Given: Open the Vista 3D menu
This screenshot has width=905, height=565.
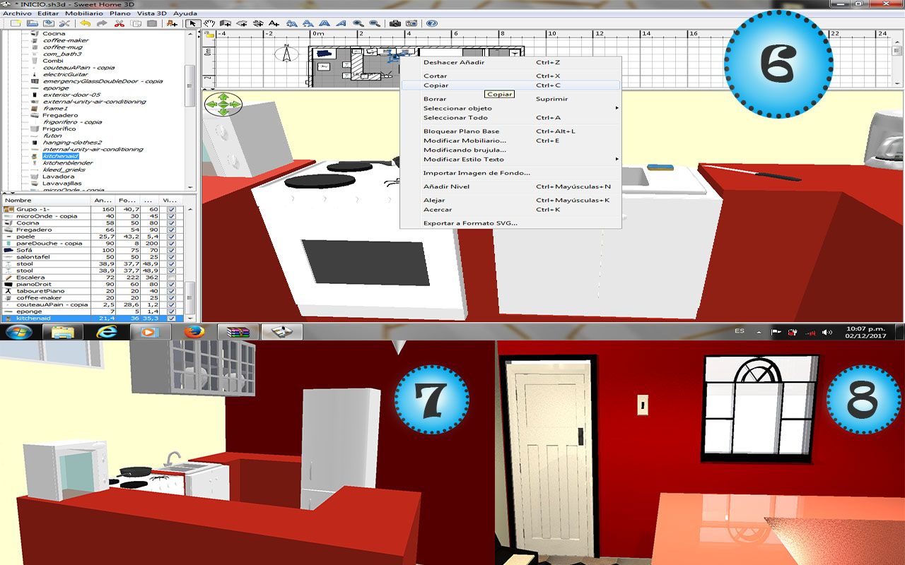Looking at the screenshot, I should point(151,13).
